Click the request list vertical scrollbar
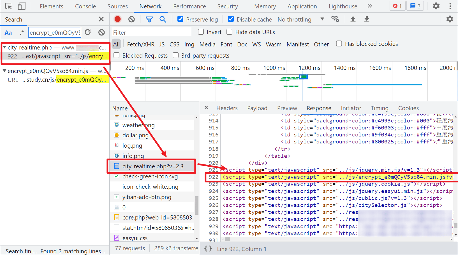Image resolution: width=458 pixels, height=255 pixels. (196, 206)
